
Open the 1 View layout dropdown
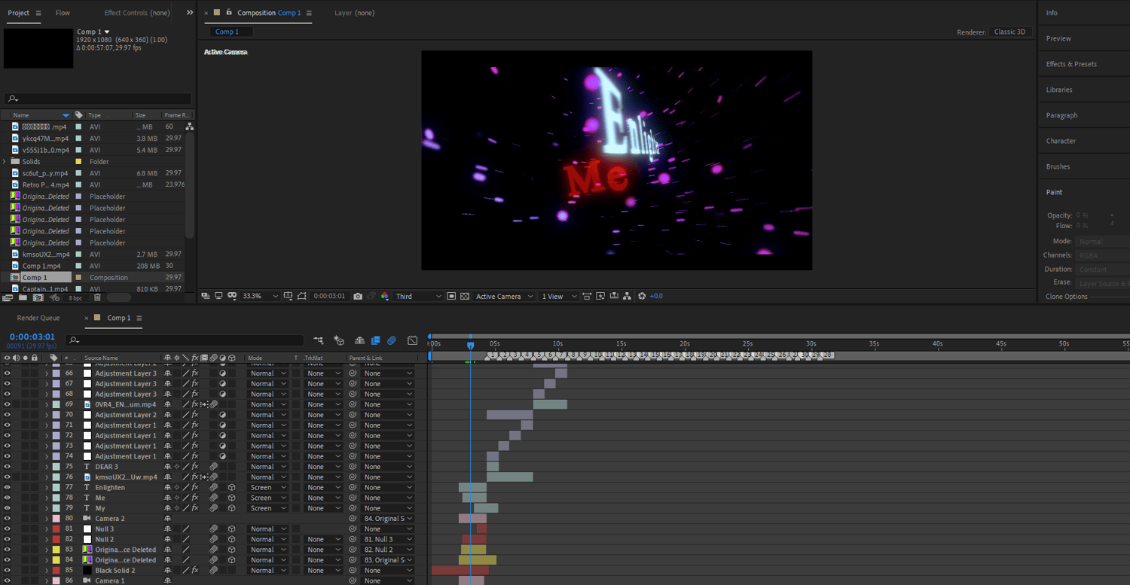click(x=560, y=297)
